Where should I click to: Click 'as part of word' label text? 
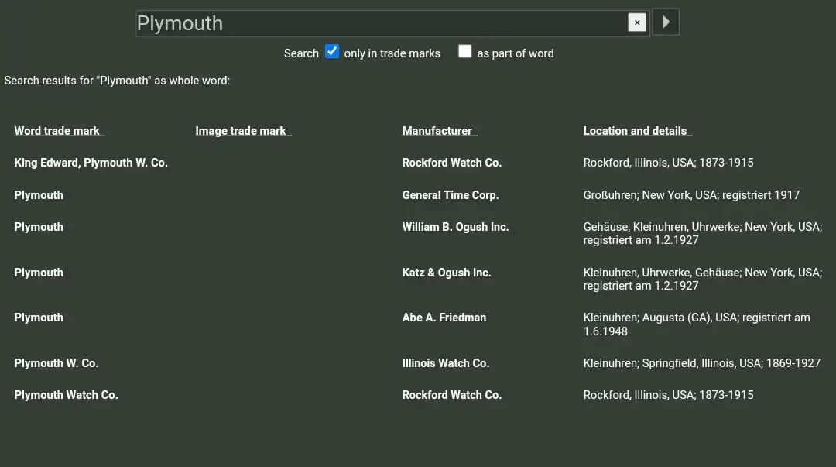pyautogui.click(x=515, y=53)
